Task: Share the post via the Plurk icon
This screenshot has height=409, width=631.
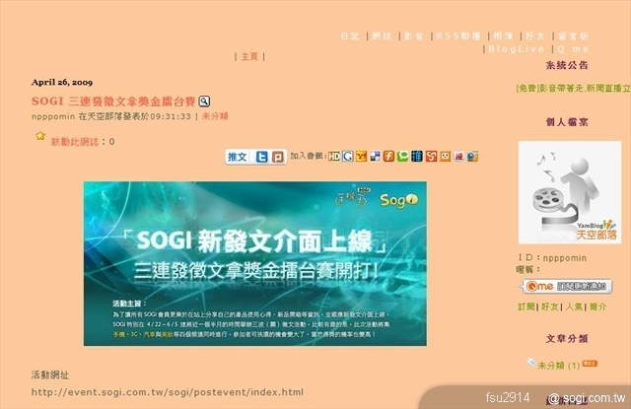Action: click(278, 157)
